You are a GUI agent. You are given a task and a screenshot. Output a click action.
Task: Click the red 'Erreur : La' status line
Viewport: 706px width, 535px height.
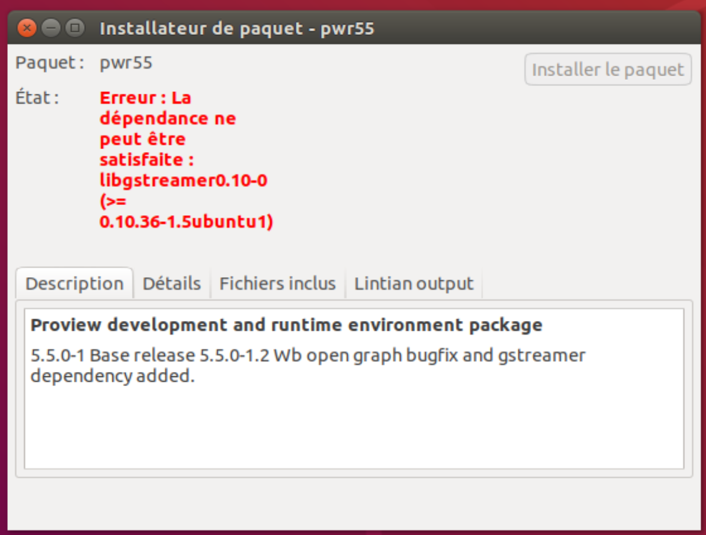tap(145, 97)
